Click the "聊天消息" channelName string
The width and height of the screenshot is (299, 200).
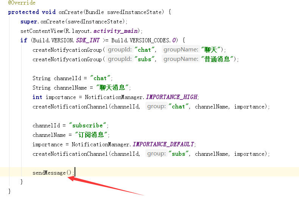[112, 88]
